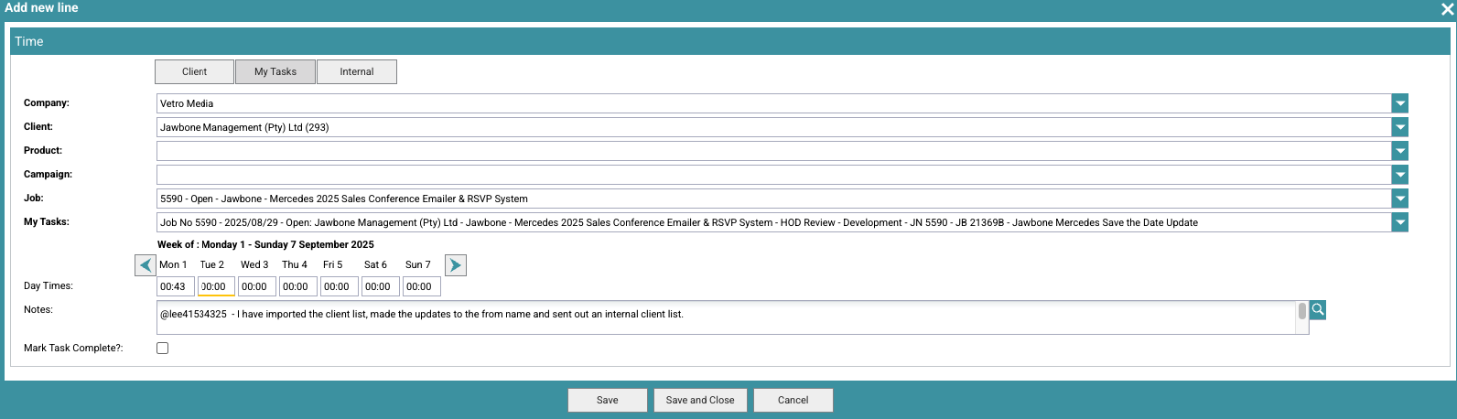This screenshot has width=1457, height=419.
Task: Click the previous week arrow icon
Action: (x=146, y=265)
